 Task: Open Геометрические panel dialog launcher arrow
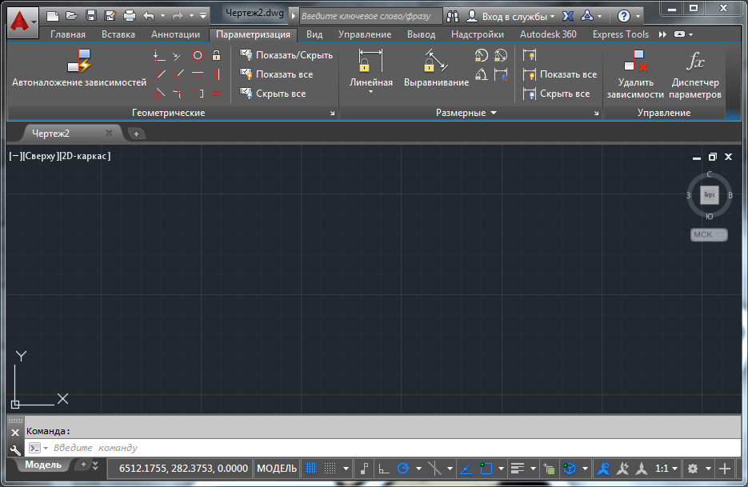pos(333,114)
